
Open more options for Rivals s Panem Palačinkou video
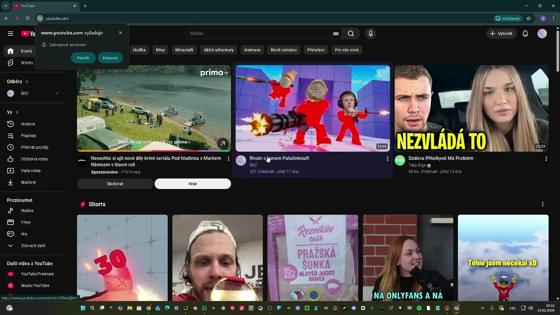point(387,159)
